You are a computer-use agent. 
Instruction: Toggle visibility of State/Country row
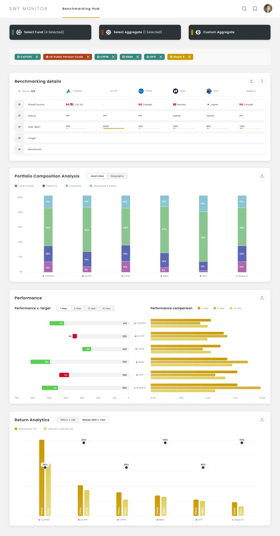[19, 104]
